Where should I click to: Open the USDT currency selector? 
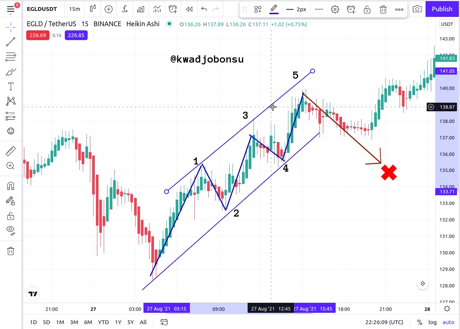tap(447, 24)
